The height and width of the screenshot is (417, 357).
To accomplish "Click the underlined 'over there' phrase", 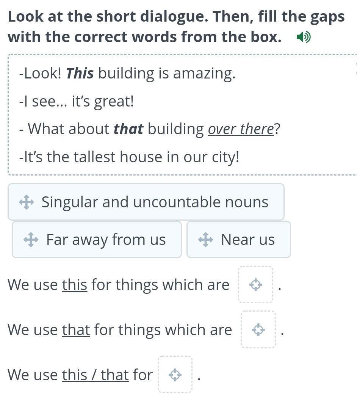I will pyautogui.click(x=241, y=129).
